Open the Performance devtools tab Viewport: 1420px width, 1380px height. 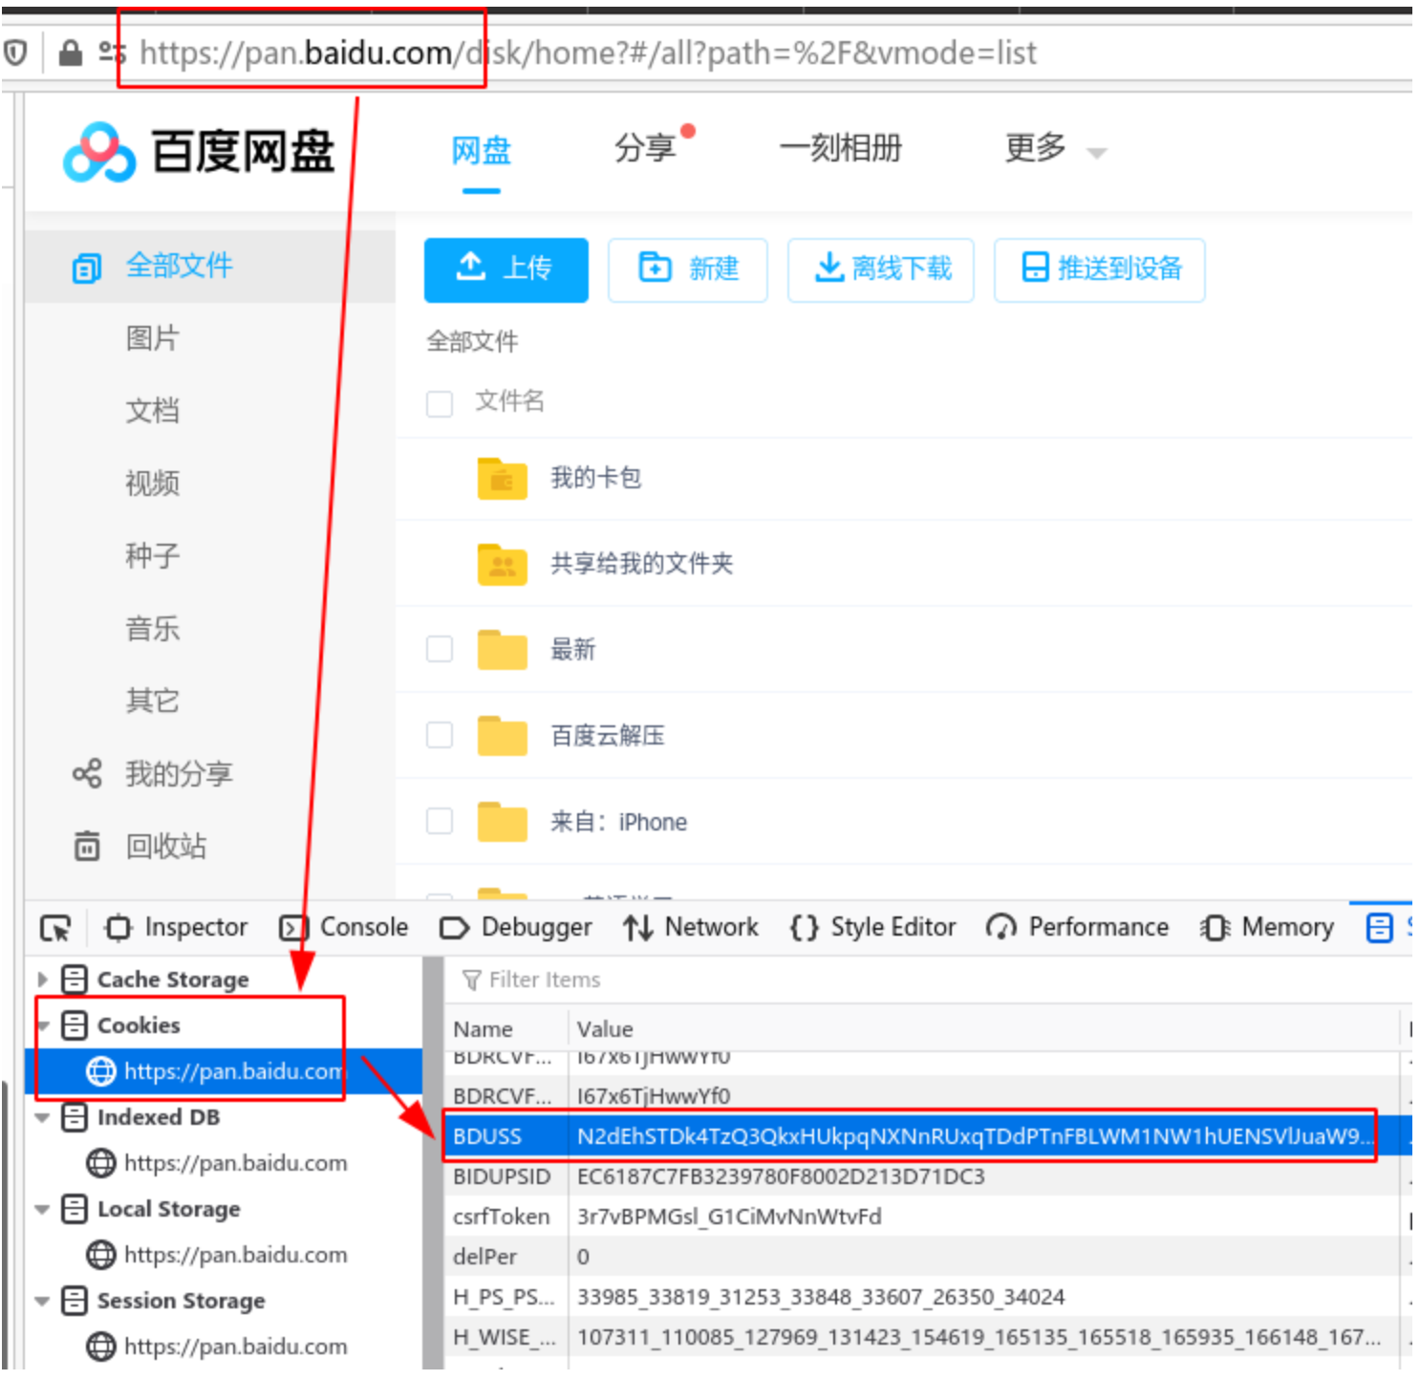click(x=1077, y=927)
